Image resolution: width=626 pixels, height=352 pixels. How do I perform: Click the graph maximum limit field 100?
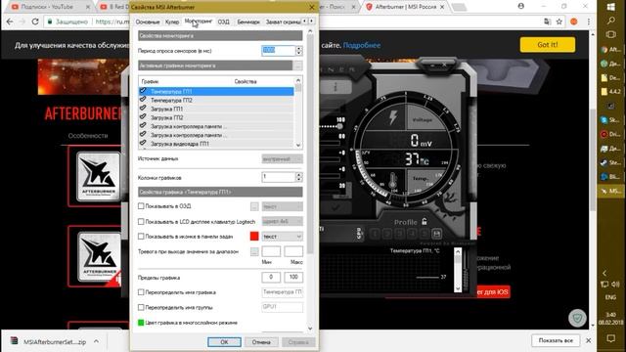point(293,277)
